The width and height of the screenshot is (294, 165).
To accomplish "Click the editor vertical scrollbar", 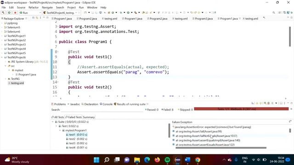I will click(x=290, y=37).
